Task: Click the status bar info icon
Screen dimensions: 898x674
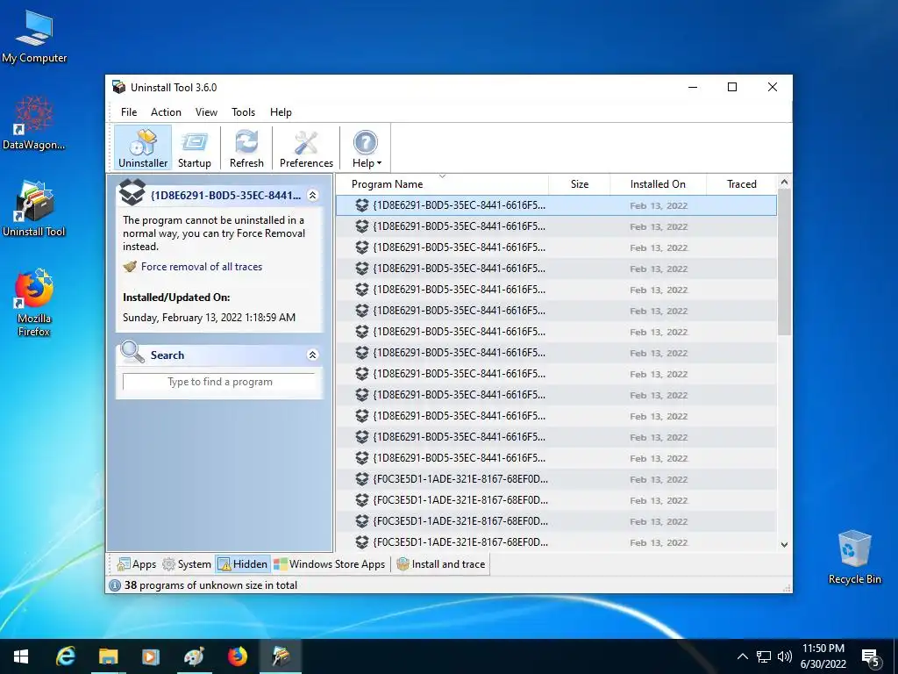Action: tap(115, 585)
